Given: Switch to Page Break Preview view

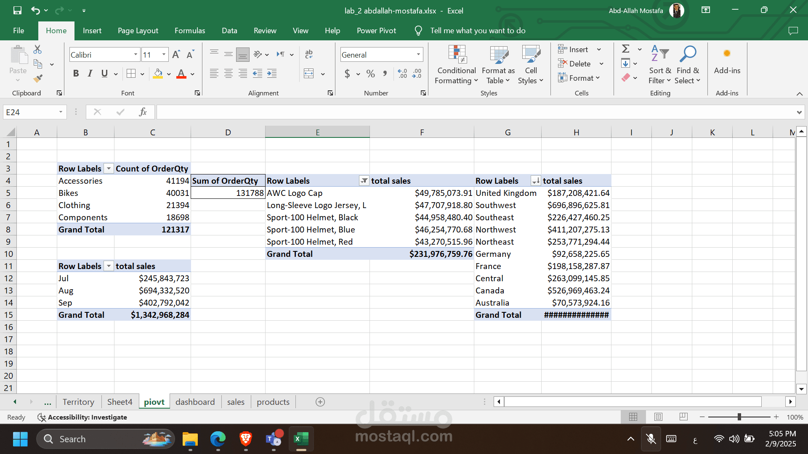Looking at the screenshot, I should coord(683,417).
